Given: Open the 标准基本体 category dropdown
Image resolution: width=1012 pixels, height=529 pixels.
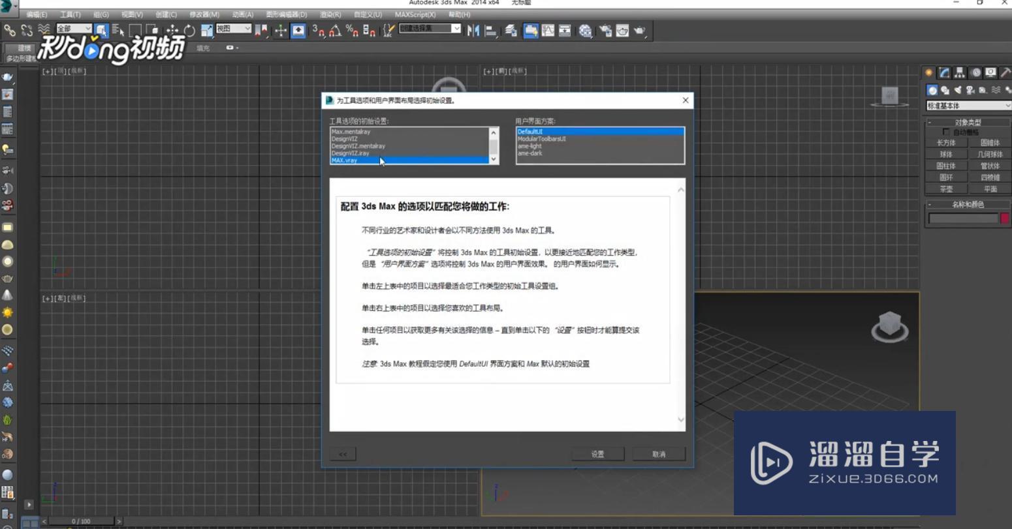Looking at the screenshot, I should click(x=968, y=106).
